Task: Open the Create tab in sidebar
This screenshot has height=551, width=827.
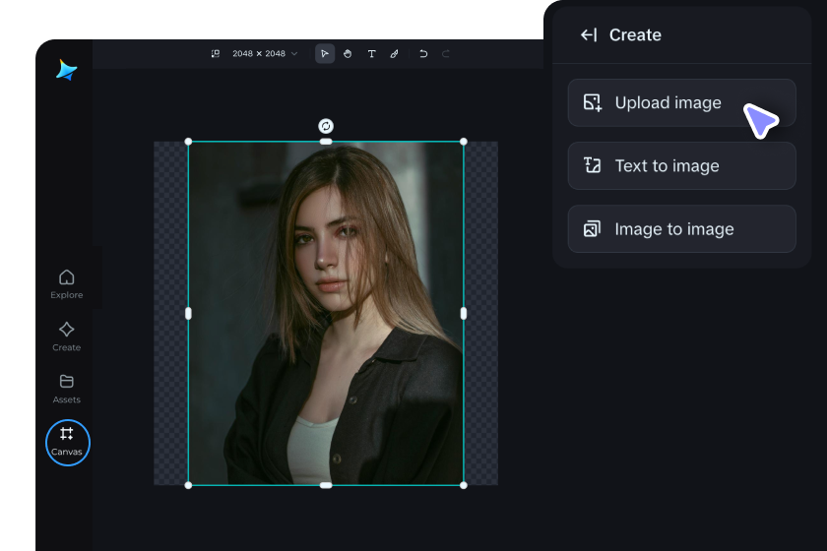Action: [66, 336]
